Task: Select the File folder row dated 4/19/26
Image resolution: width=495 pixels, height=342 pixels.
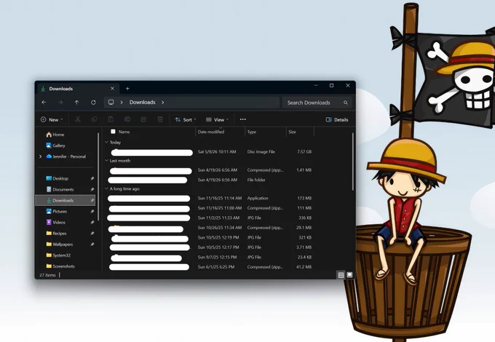Action: (210, 180)
